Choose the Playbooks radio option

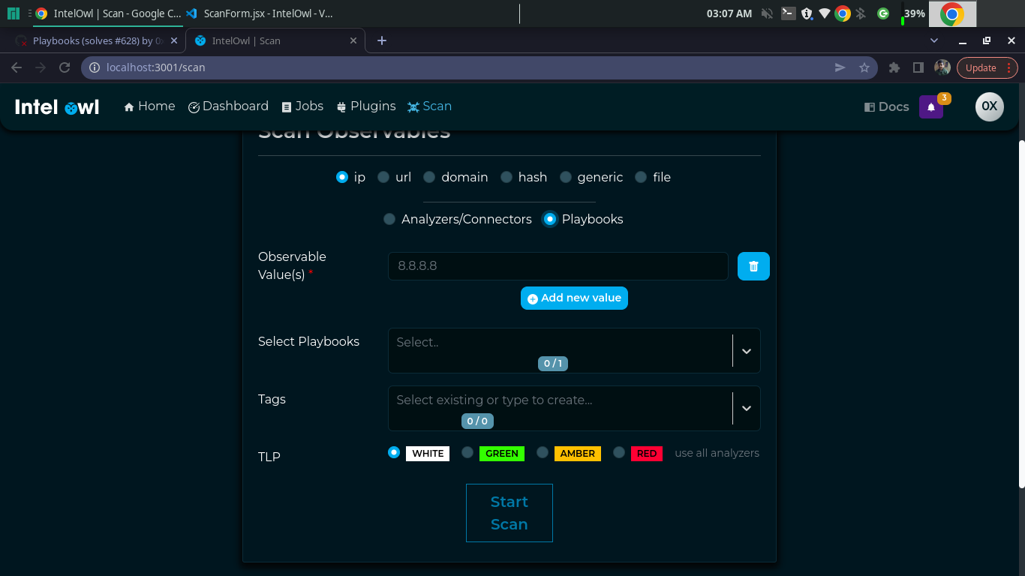(550, 219)
